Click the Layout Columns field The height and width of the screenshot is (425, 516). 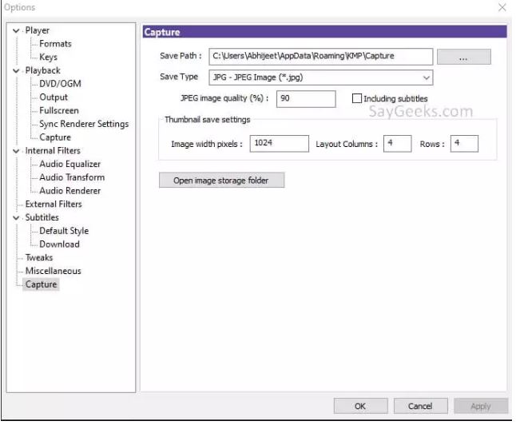tap(398, 144)
